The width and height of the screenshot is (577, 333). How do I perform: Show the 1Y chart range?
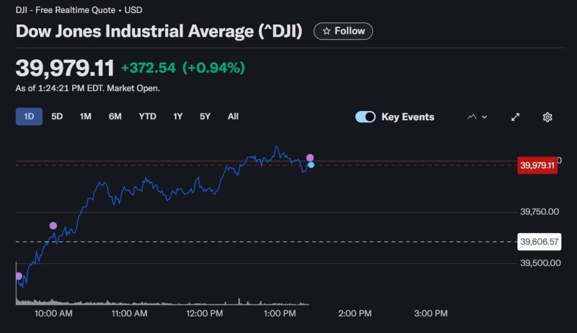coord(177,117)
